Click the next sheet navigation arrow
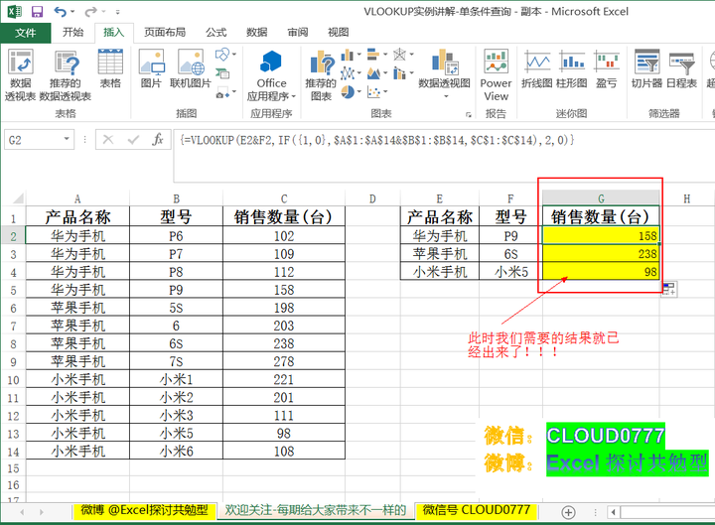This screenshot has height=525, width=715. coord(41,512)
